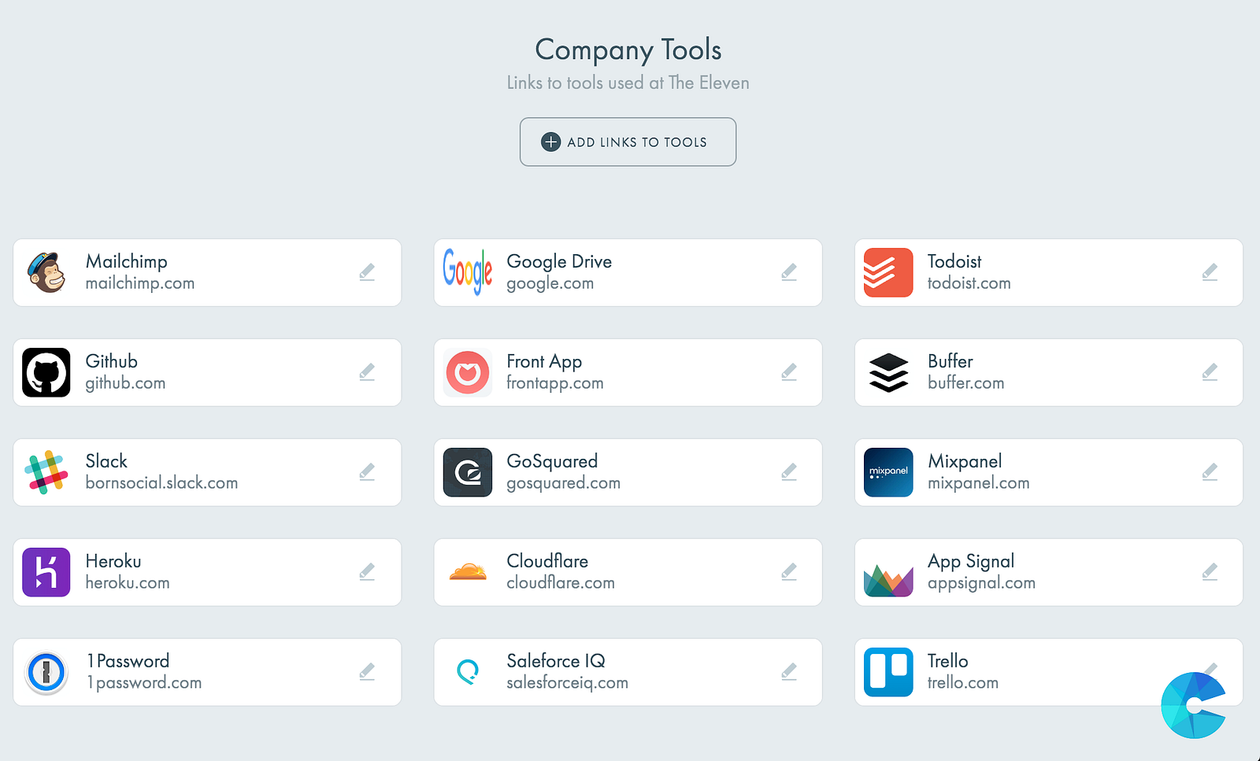Click the Buffer stacked layers icon
This screenshot has height=761, width=1260.
pos(888,372)
